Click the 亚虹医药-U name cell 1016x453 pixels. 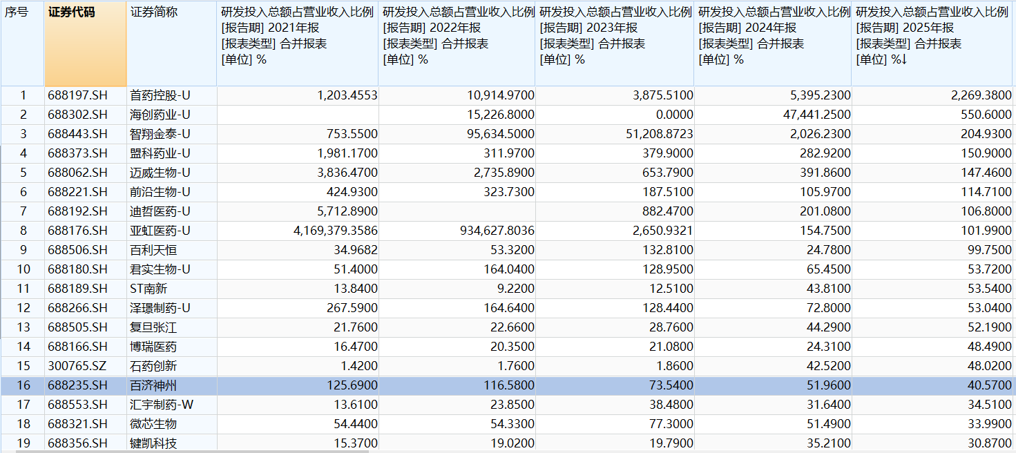click(171, 231)
